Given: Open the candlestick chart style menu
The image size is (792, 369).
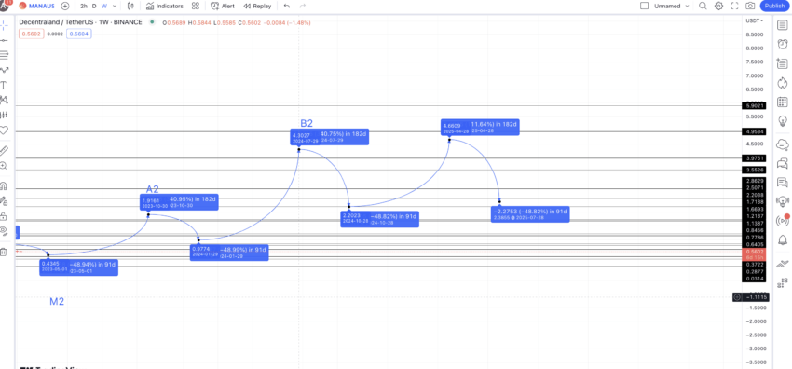Looking at the screenshot, I should (x=130, y=7).
